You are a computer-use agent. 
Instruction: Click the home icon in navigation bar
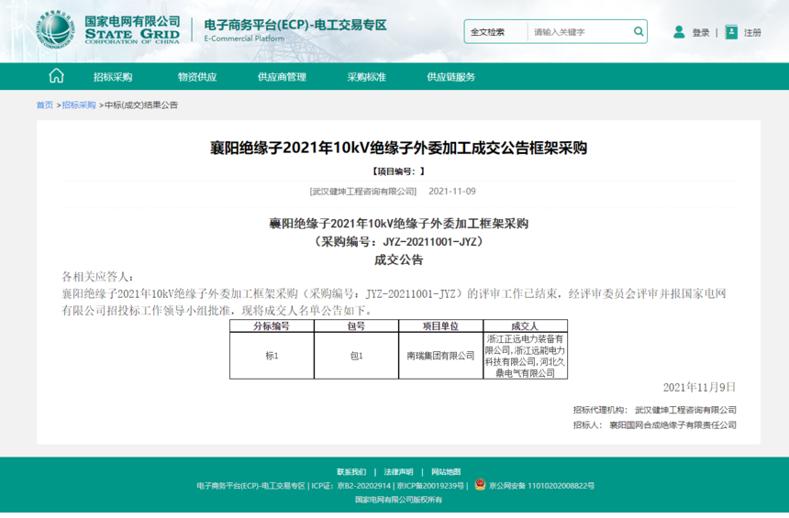click(56, 76)
